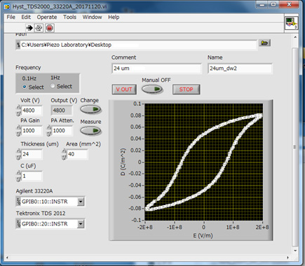The width and height of the screenshot is (305, 266).
Task: Close the Hyst_TDS2000 window
Action: click(289, 4)
